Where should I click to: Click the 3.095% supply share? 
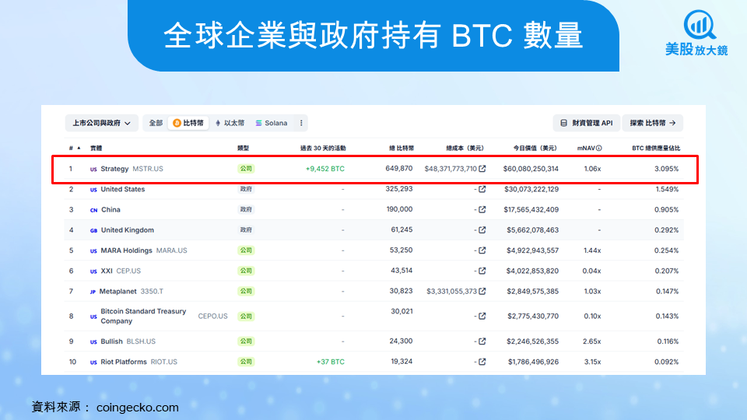tap(667, 169)
